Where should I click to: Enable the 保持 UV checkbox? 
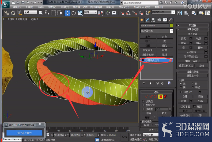(181, 92)
